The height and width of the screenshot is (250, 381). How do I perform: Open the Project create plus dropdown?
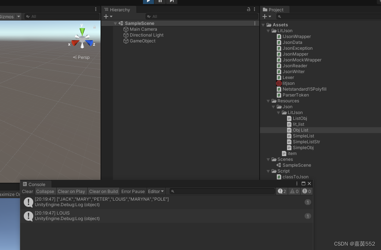click(267, 16)
